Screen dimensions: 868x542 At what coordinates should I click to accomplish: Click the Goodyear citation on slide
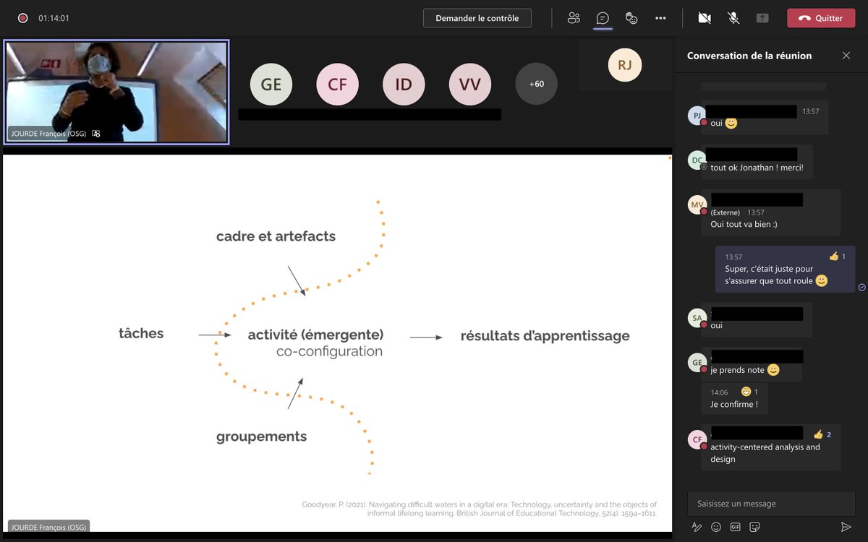click(480, 509)
